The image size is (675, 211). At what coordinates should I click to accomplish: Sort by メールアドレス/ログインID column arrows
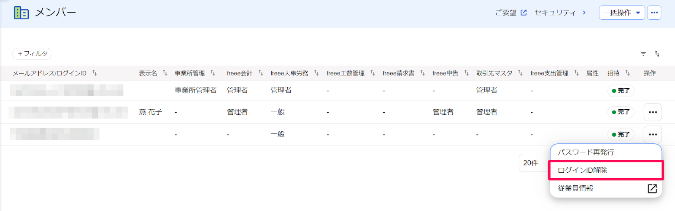point(94,73)
